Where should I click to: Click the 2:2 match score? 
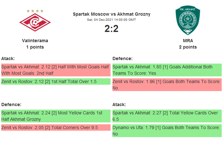click(x=111, y=29)
